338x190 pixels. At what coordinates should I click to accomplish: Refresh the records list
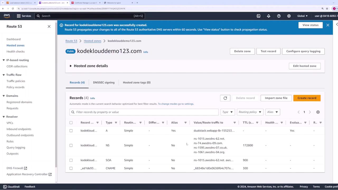(x=225, y=98)
